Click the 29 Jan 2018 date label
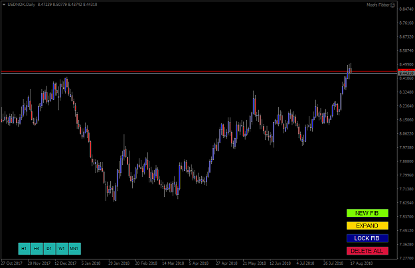 (119, 263)
